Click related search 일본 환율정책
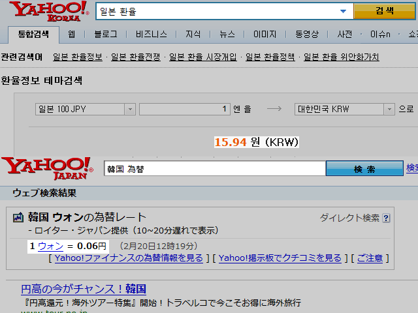This screenshot has height=313, width=418. click(x=270, y=57)
